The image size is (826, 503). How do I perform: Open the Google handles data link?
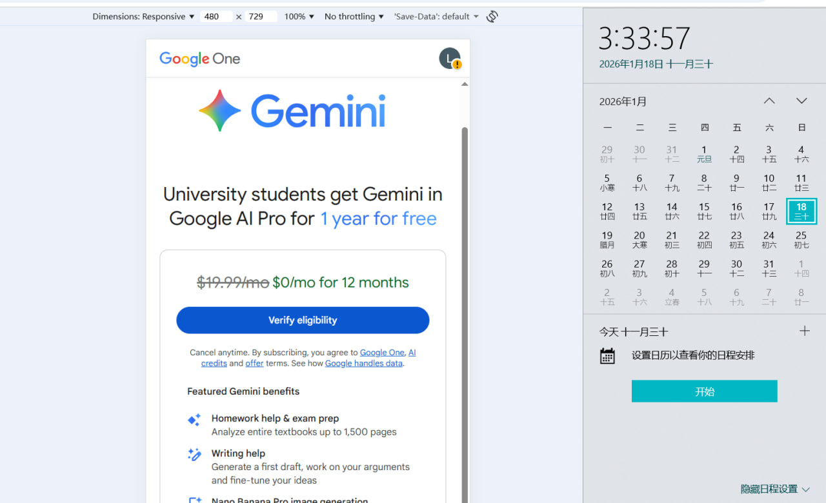[364, 363]
